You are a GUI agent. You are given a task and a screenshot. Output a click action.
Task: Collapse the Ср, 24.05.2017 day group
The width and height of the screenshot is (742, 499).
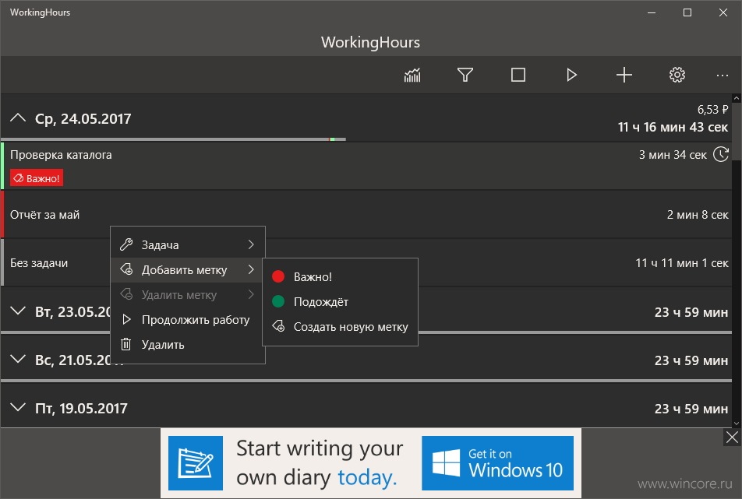coord(18,118)
